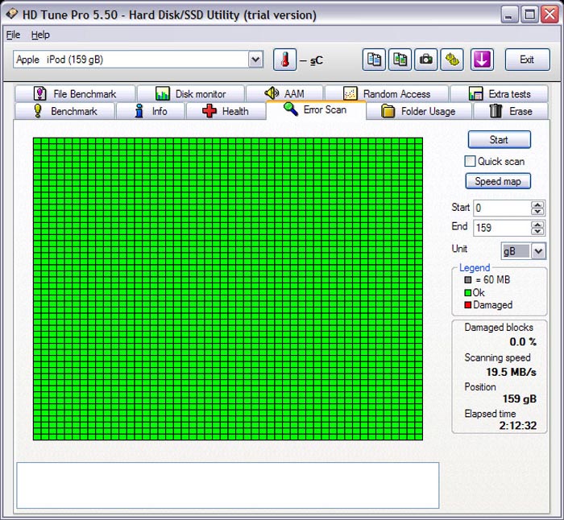The height and width of the screenshot is (520, 564).
Task: Click the copy text to clipboard icon
Action: [x=374, y=60]
